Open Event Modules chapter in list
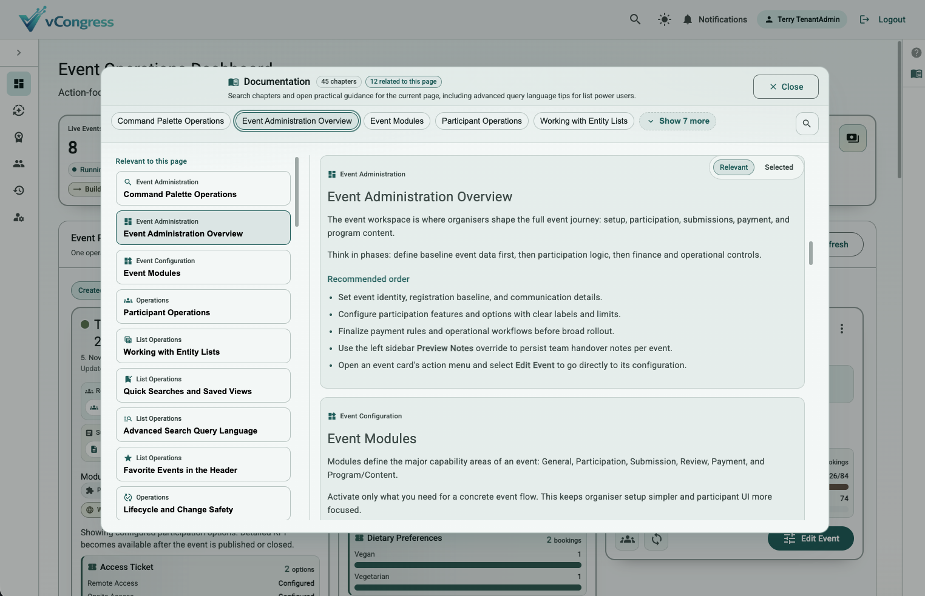The width and height of the screenshot is (925, 596). pos(203,267)
